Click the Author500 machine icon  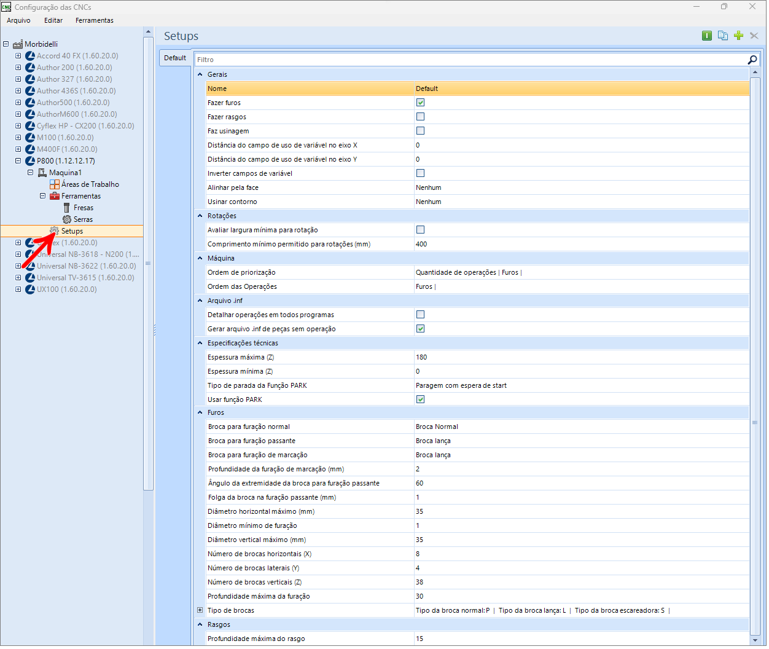coord(30,103)
